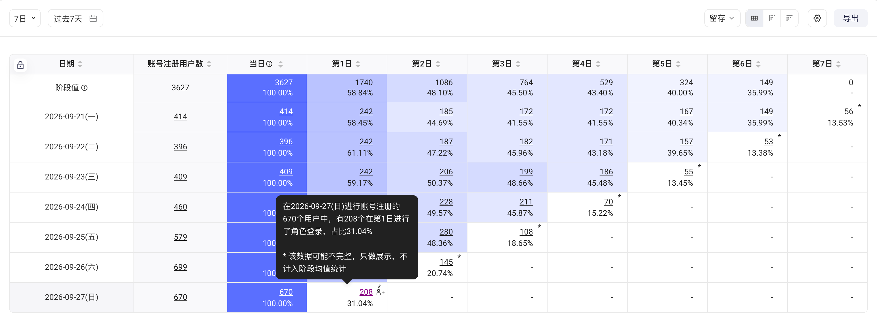Sort by 第4日 column

pos(598,64)
